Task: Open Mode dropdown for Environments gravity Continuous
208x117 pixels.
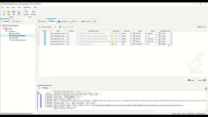Action: click(146, 44)
